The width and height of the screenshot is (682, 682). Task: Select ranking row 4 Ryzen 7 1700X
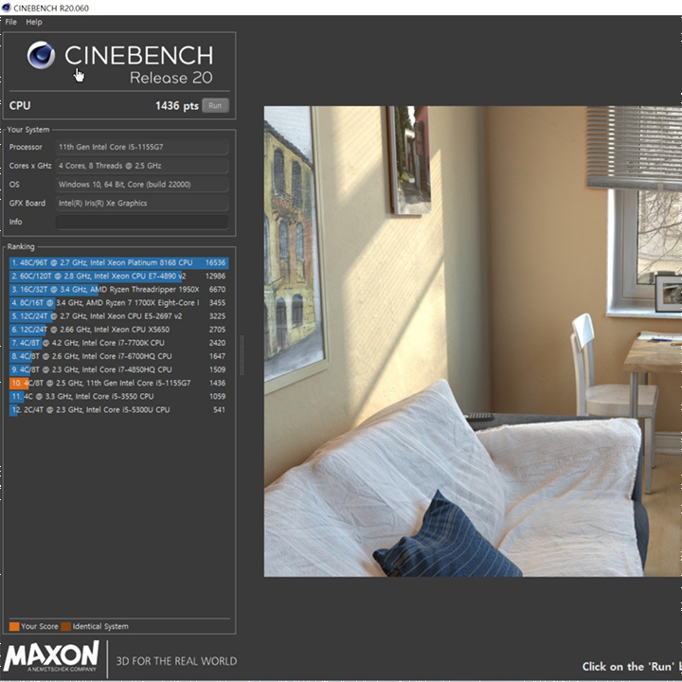point(118,303)
